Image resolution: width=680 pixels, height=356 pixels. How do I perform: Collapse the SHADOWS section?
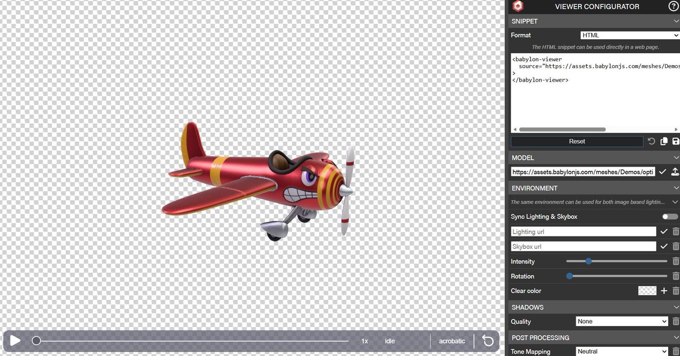[x=675, y=307]
